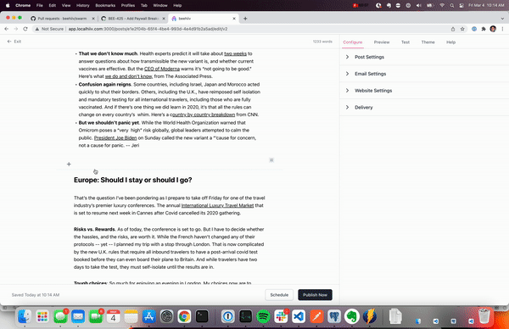The image size is (509, 329).
Task: Open the History menu
Action: (83, 5)
